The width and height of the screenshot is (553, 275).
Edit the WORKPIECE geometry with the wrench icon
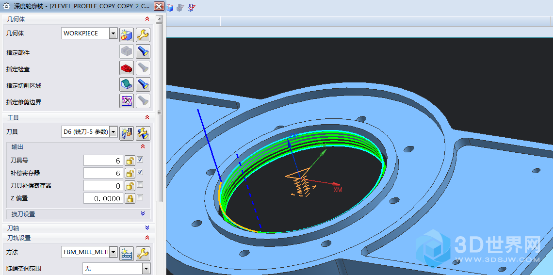[x=143, y=34]
